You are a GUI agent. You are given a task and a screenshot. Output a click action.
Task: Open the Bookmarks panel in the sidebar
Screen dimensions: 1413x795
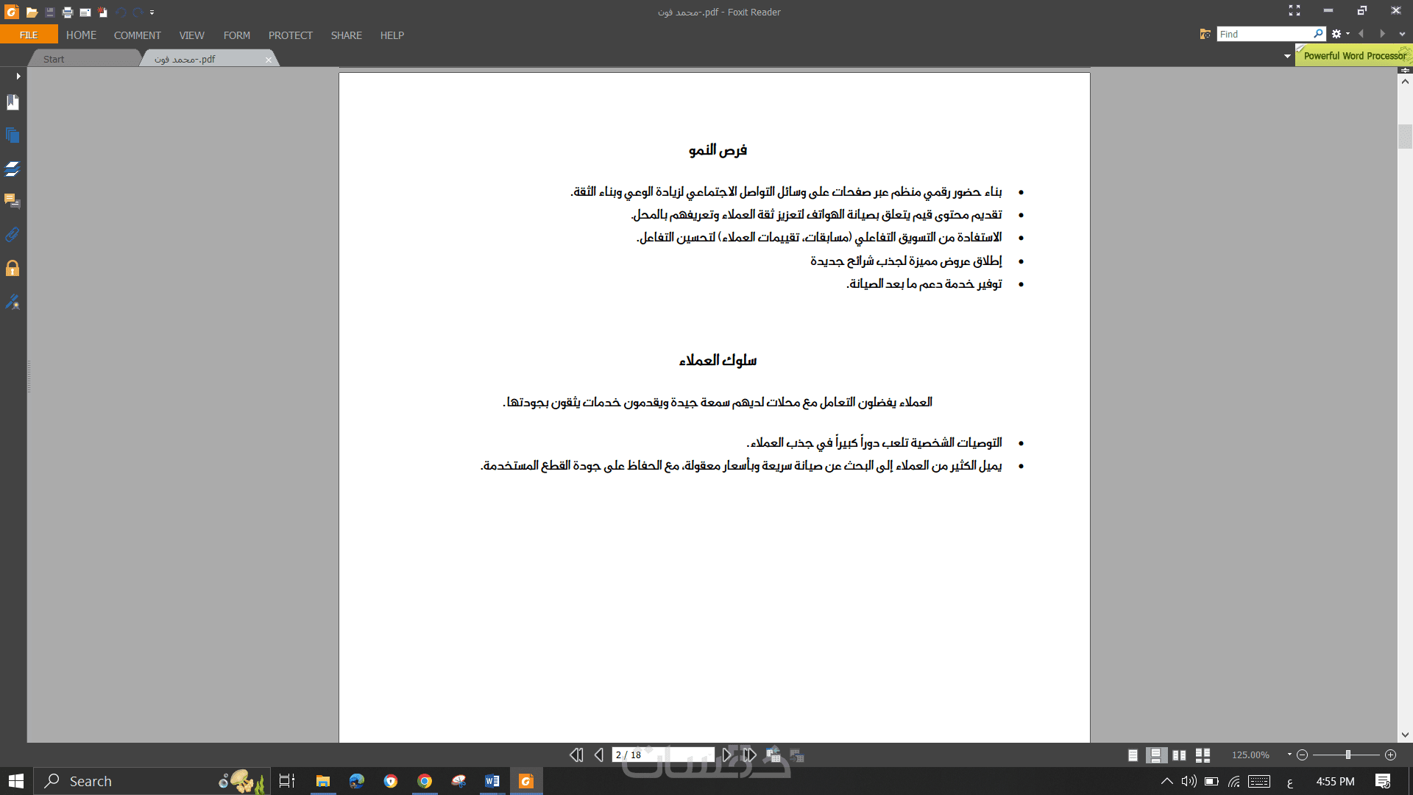point(13,103)
